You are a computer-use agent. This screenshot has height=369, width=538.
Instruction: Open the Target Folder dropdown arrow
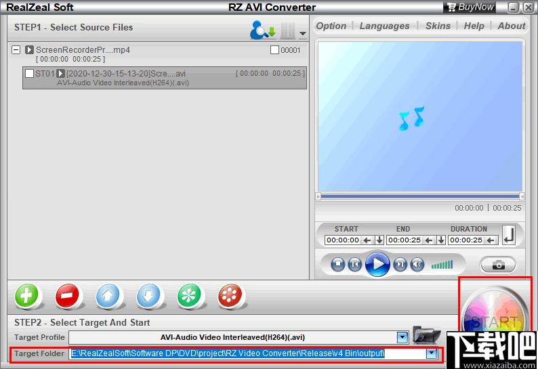(x=432, y=353)
